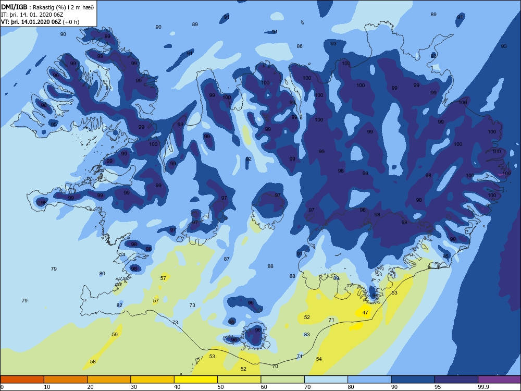Click the legend tick label '10'
The image size is (521, 391).
click(x=47, y=387)
